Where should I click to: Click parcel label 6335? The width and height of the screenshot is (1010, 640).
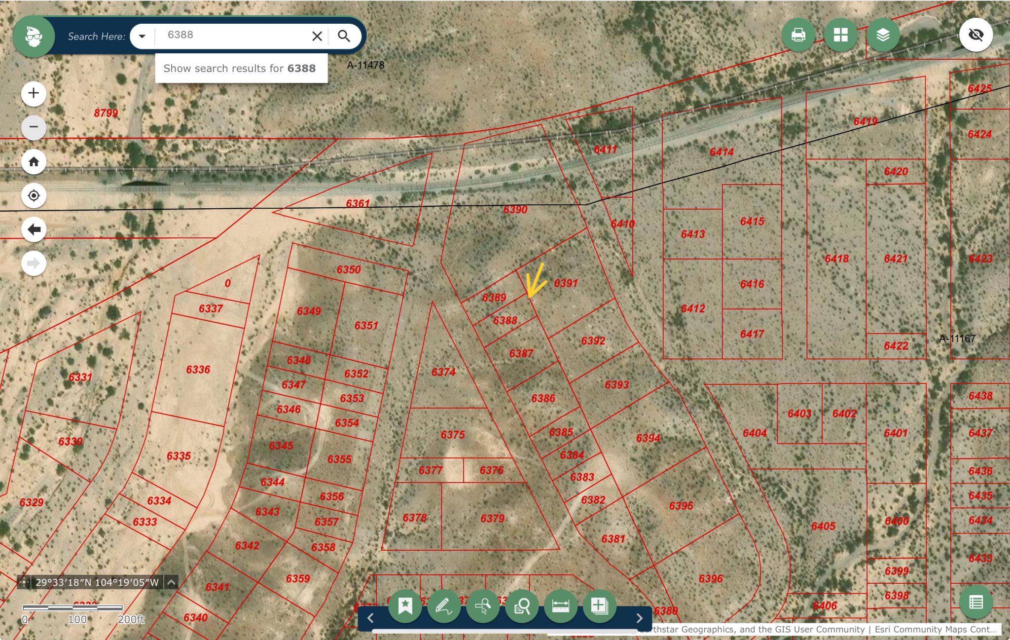[x=179, y=456]
